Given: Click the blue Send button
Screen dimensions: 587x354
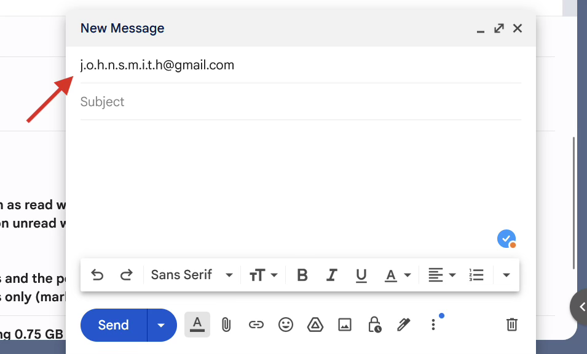Looking at the screenshot, I should [114, 325].
